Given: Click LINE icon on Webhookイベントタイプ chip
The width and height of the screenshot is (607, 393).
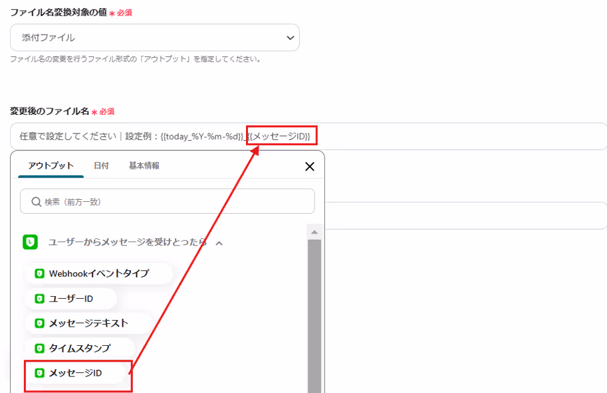Looking at the screenshot, I should (x=39, y=274).
